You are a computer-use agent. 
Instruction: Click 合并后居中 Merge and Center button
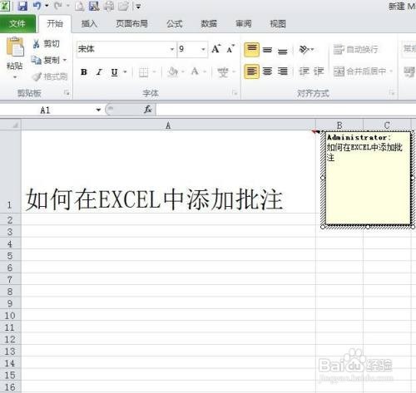click(x=359, y=71)
